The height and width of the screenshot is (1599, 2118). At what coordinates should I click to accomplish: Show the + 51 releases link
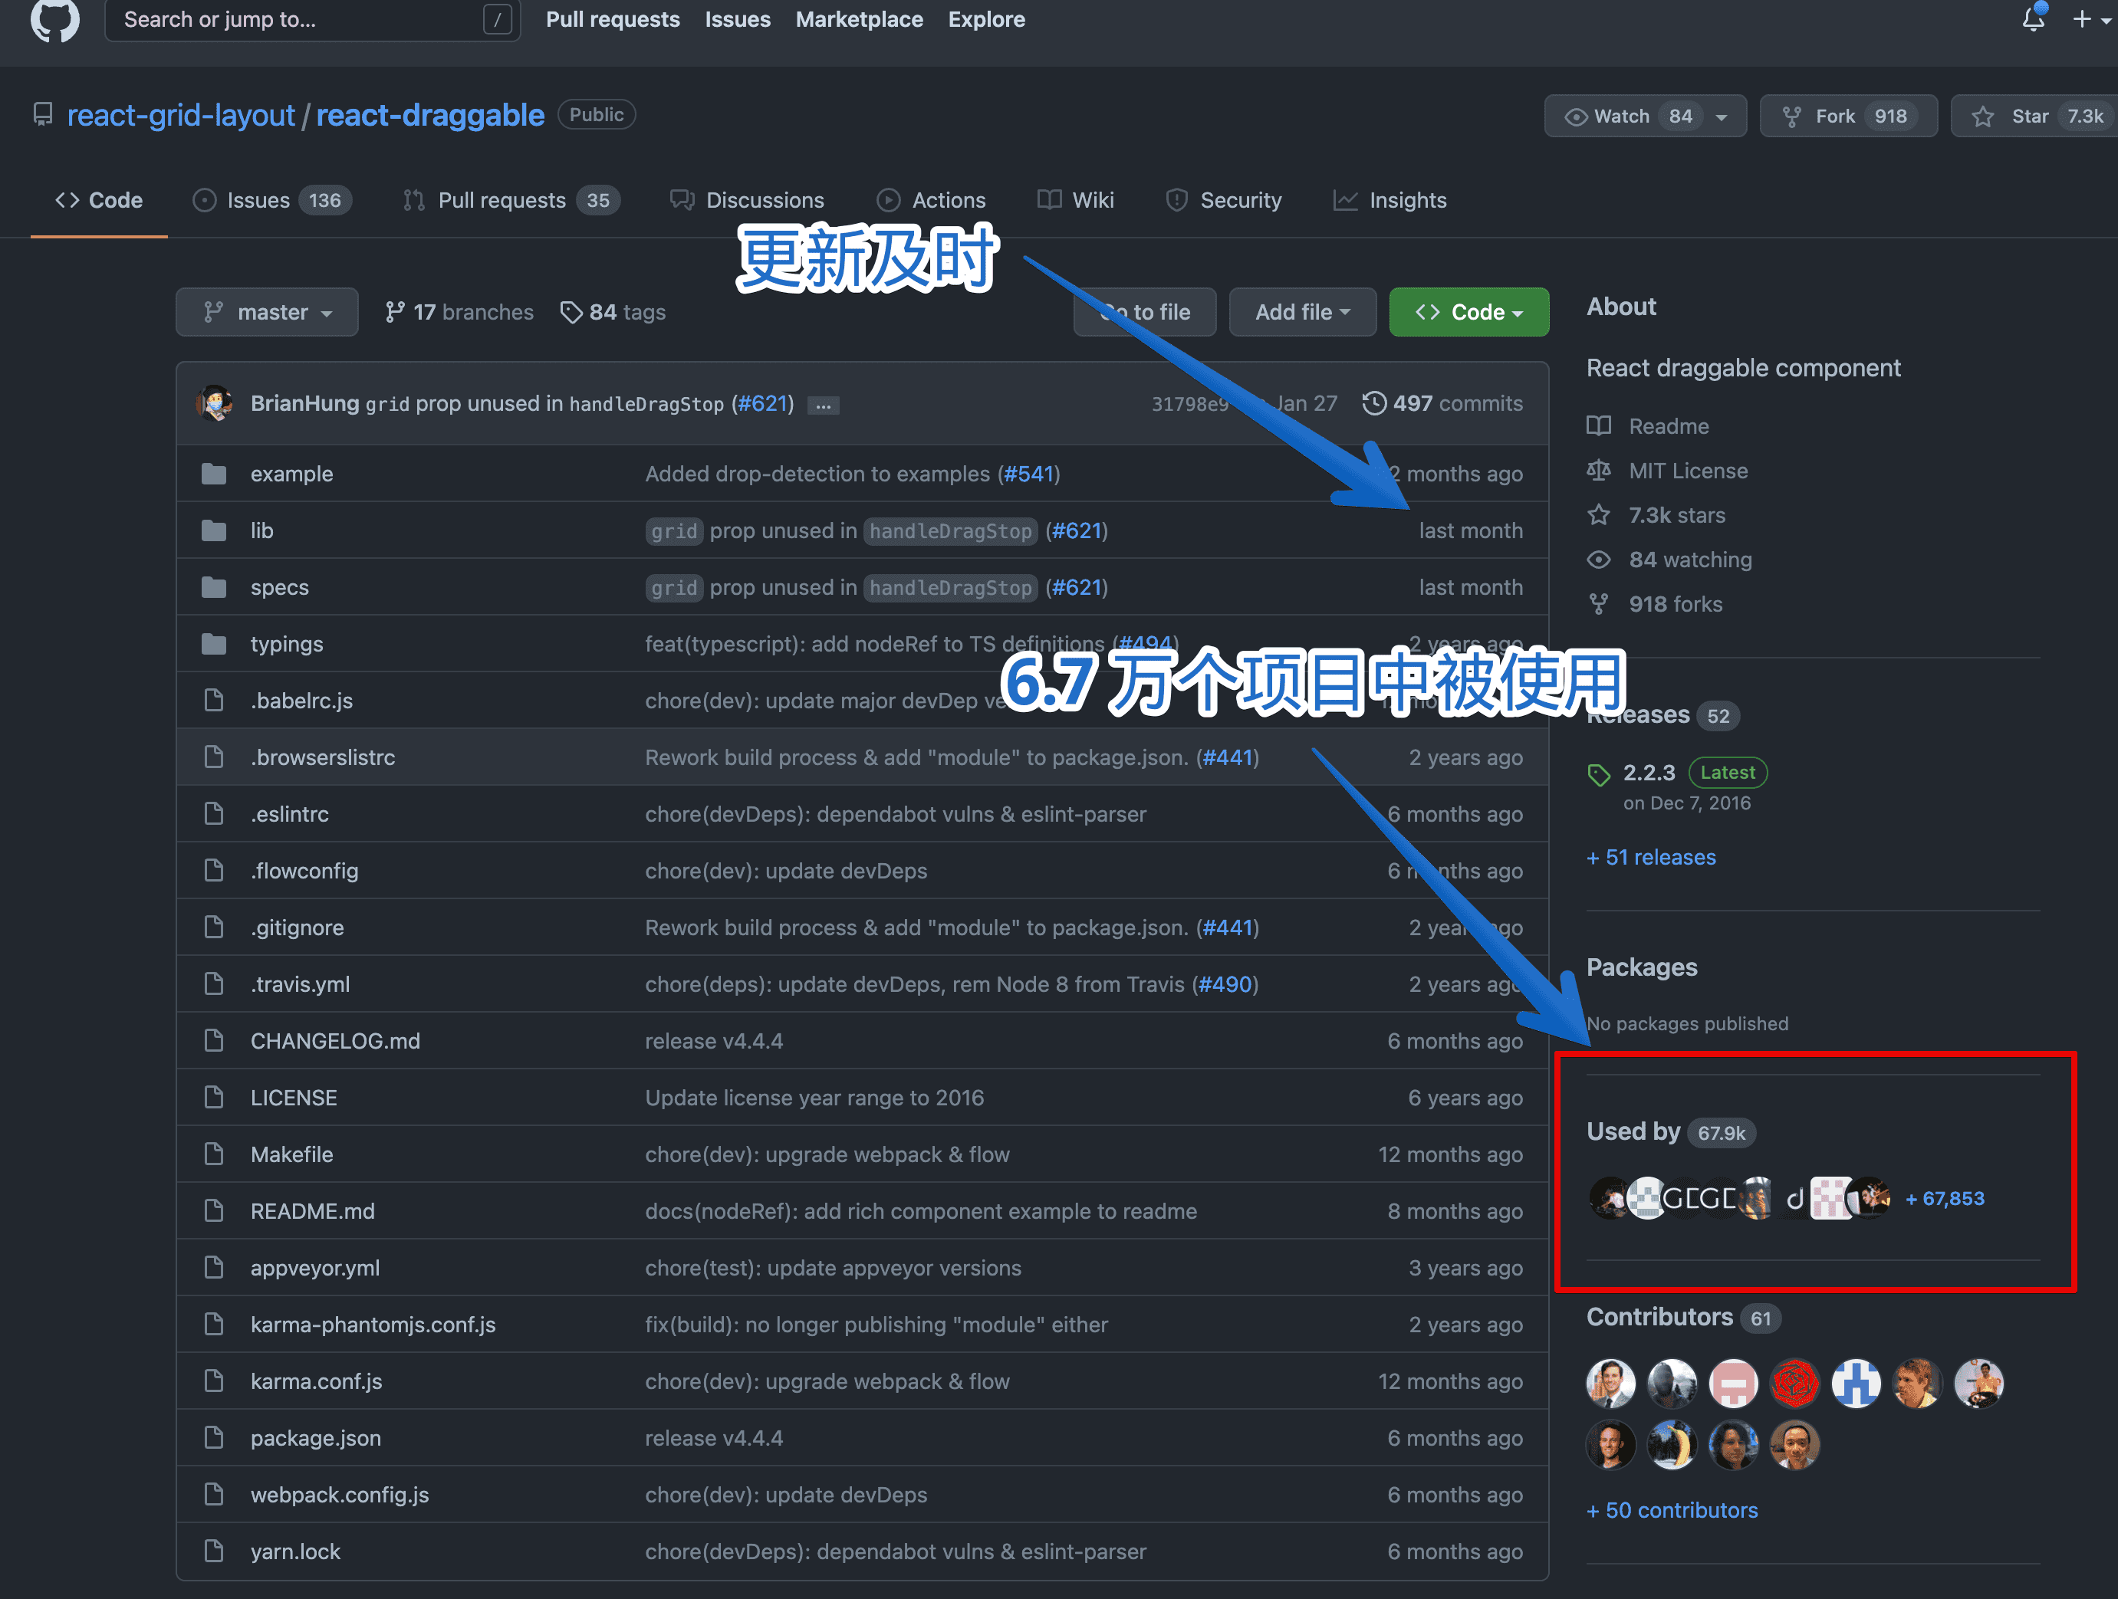1651,858
